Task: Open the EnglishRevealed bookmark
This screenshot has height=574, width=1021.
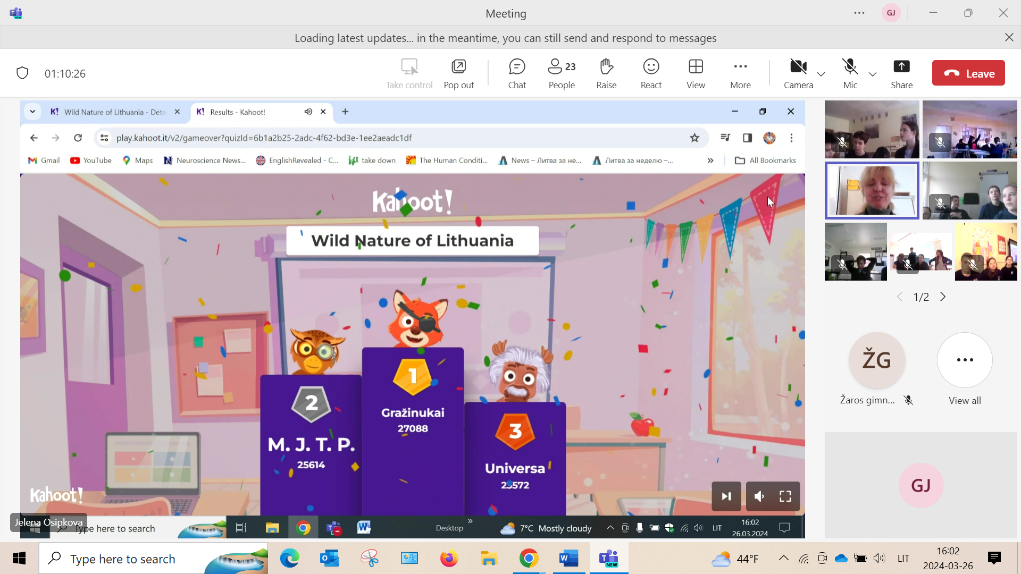Action: [297, 161]
